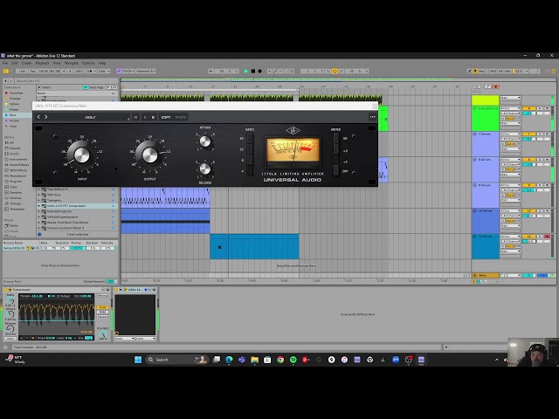Select the Purple collection in browser

pyautogui.click(x=14, y=120)
